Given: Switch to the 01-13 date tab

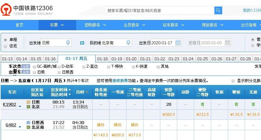Looking at the screenshot, I should pos(7,59).
